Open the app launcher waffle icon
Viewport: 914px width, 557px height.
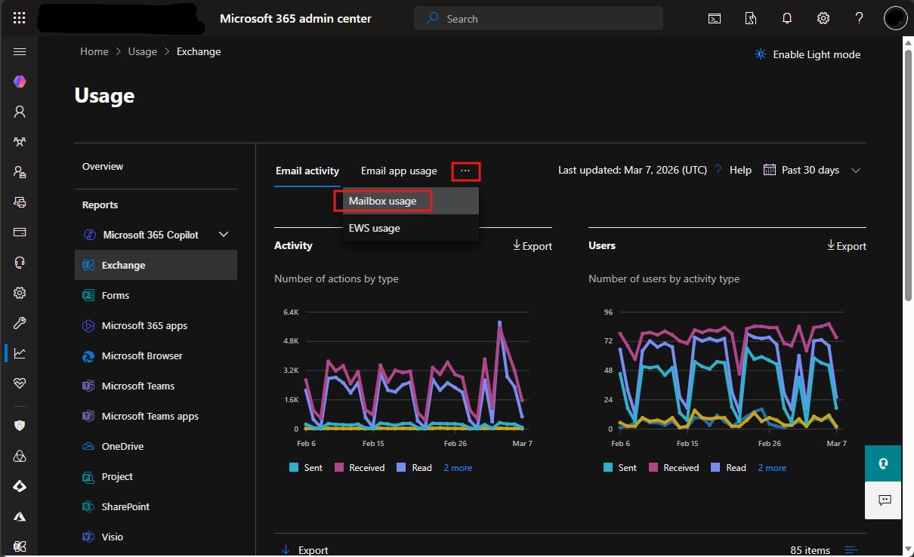click(20, 18)
